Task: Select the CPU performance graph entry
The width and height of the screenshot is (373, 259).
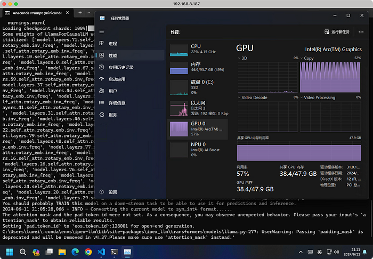Action: (x=198, y=50)
